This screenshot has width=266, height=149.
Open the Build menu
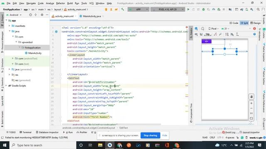point(70,3)
